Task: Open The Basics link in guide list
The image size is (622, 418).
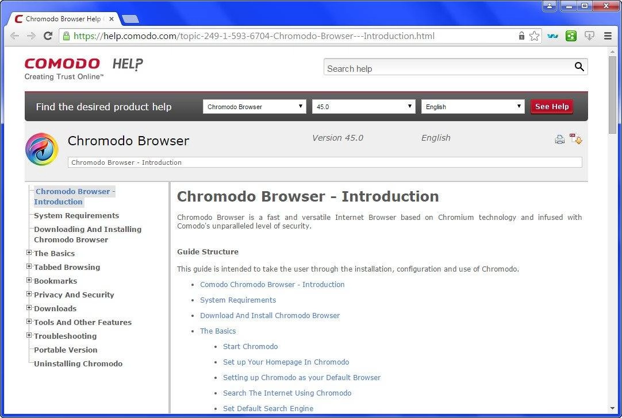Action: tap(218, 331)
